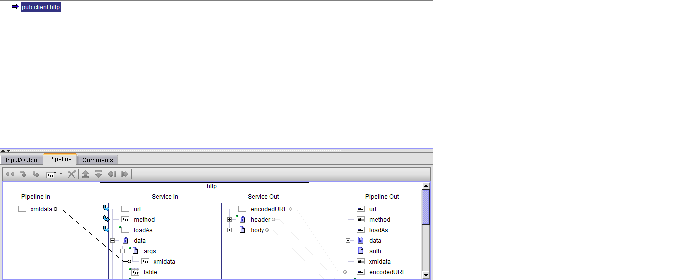
Task: Select loadAs in Service In
Action: pyautogui.click(x=143, y=230)
